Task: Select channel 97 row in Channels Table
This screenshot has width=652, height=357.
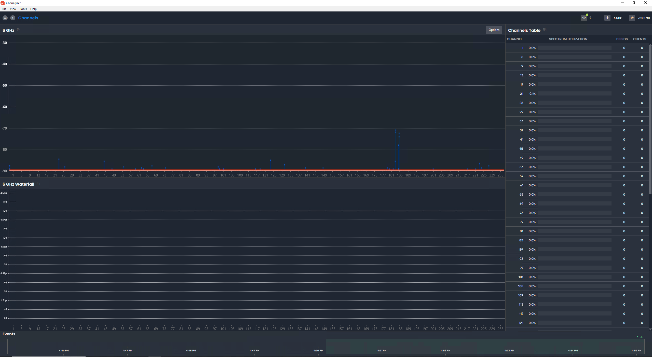Action: tap(577, 268)
